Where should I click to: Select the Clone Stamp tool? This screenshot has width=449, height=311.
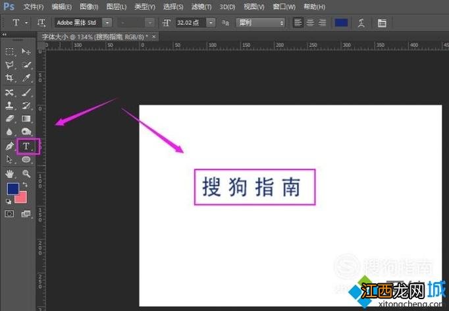[9, 105]
